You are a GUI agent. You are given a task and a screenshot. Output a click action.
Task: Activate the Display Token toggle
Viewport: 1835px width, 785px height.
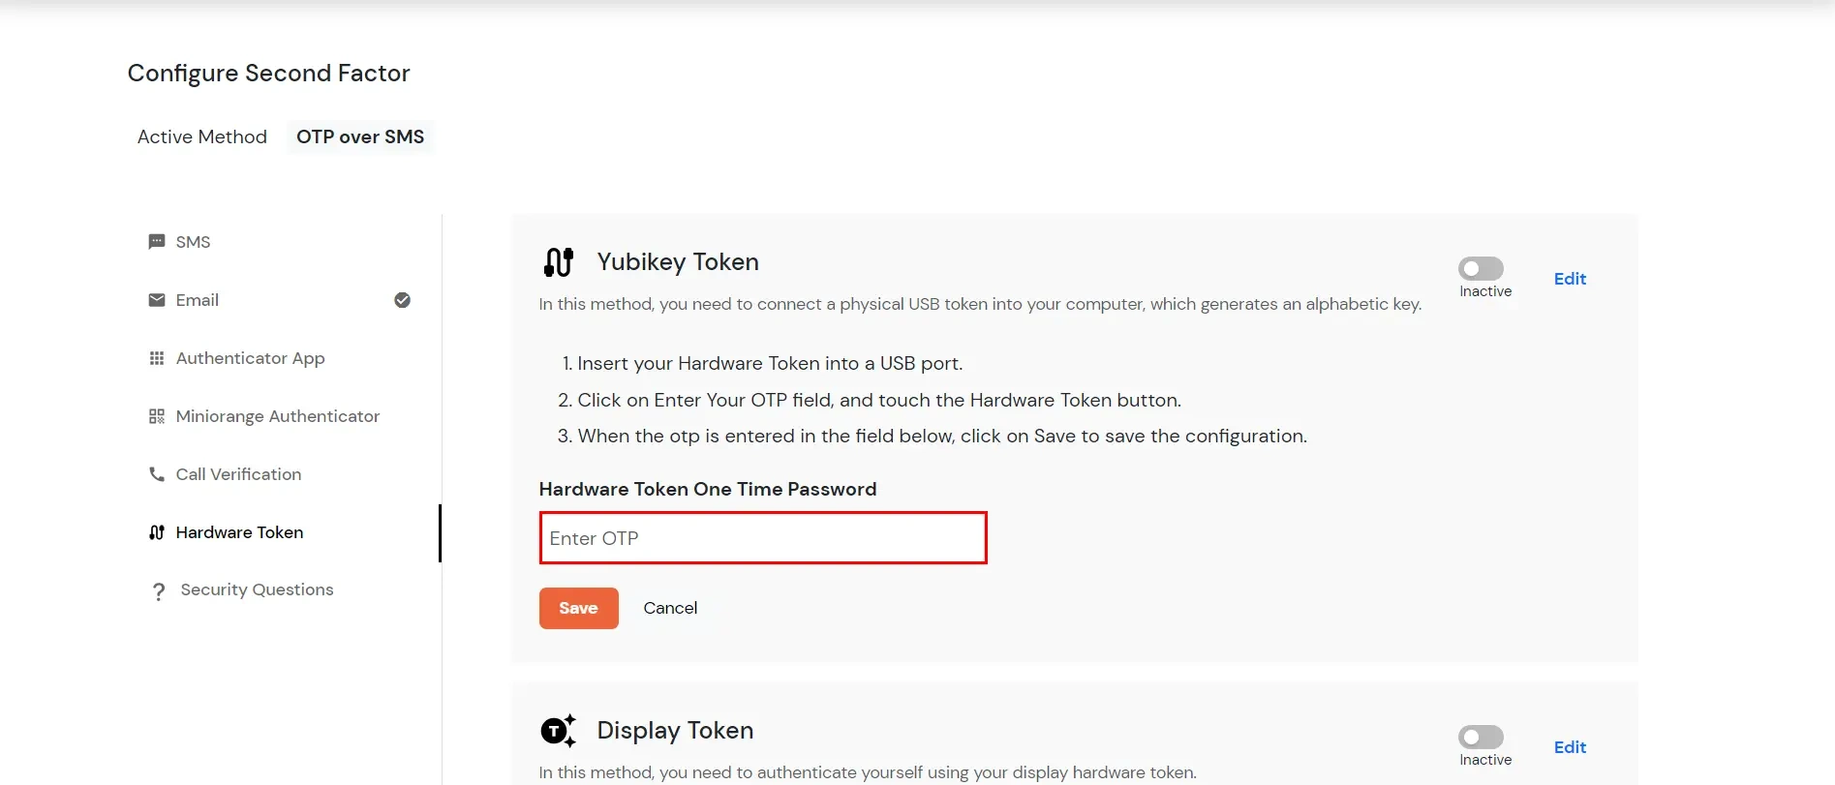pos(1482,737)
